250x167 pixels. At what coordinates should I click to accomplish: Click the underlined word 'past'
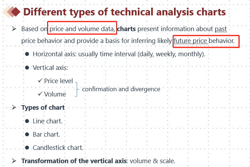pyautogui.click(x=221, y=29)
